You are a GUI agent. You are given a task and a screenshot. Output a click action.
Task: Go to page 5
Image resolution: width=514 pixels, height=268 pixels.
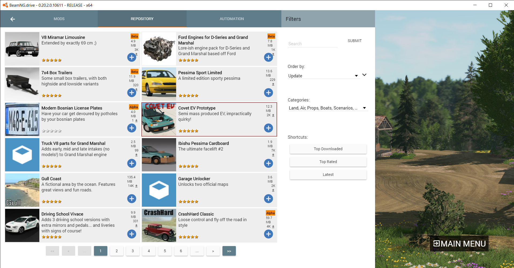[x=165, y=251]
